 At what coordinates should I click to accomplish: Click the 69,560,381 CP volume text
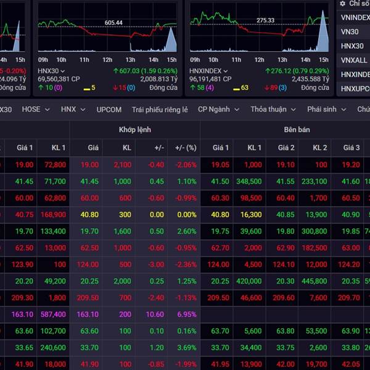coord(59,79)
